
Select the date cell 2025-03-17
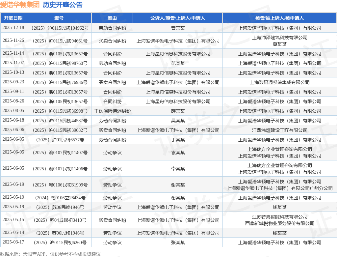pyautogui.click(x=13, y=242)
